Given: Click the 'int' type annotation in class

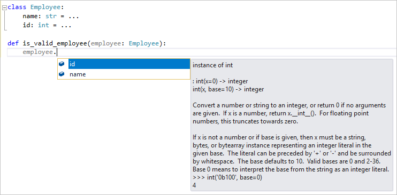Looking at the screenshot, I should (x=43, y=26).
